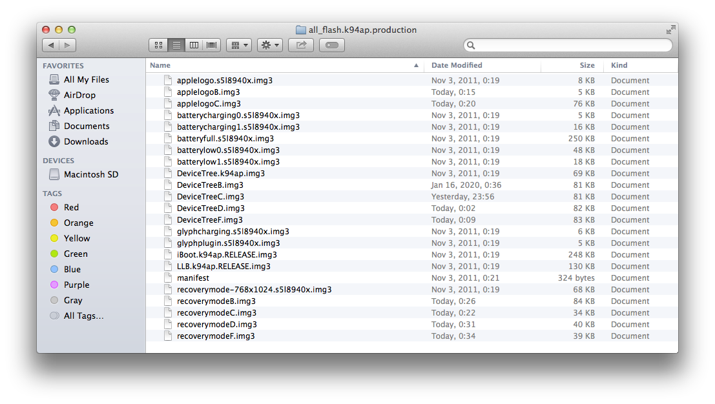Click the Share toolbar button
715x404 pixels.
(301, 45)
